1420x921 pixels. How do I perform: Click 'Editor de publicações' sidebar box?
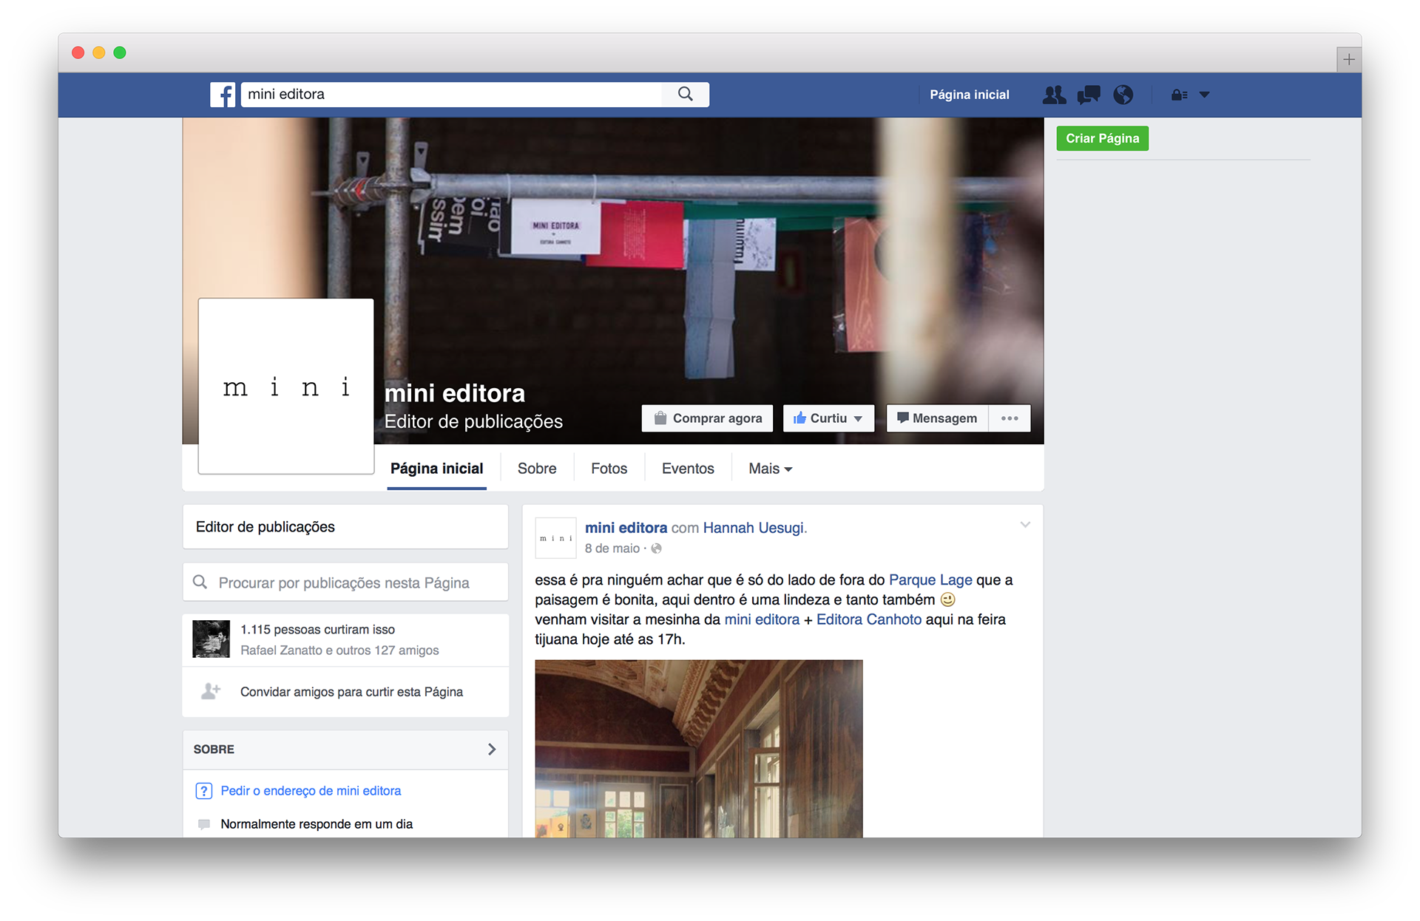(x=345, y=527)
